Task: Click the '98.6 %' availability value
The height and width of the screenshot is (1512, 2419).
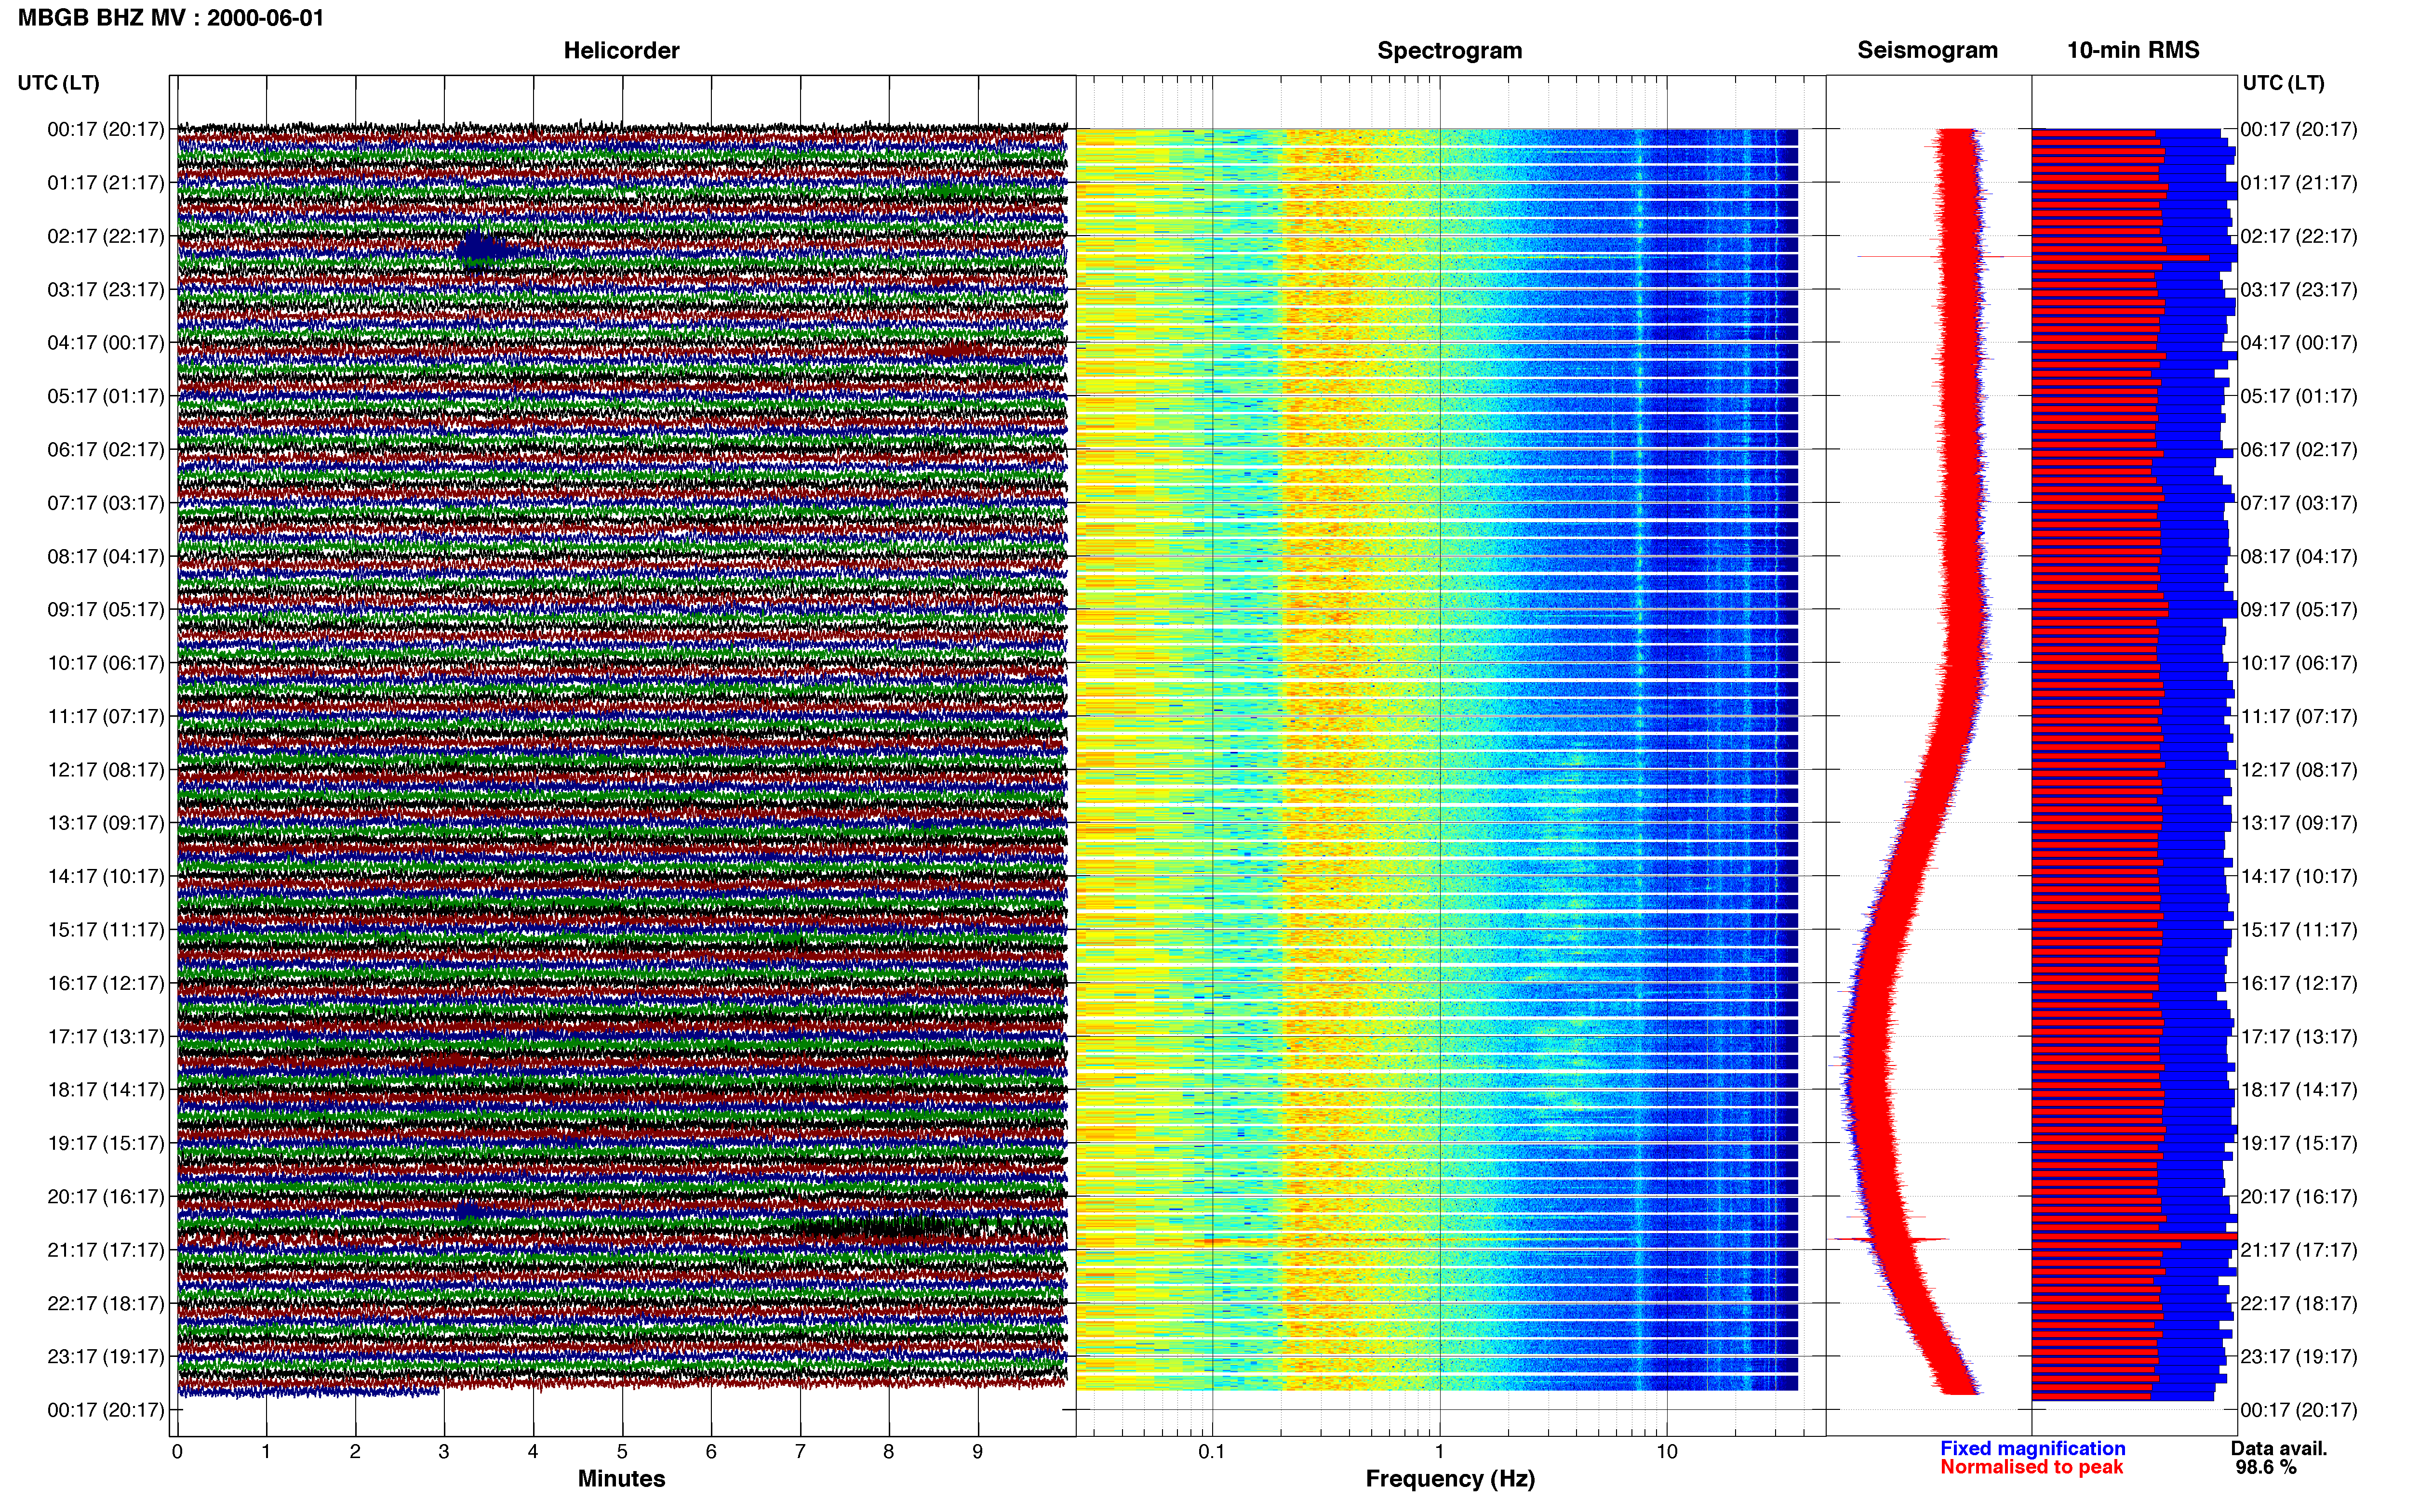Action: (2266, 1467)
